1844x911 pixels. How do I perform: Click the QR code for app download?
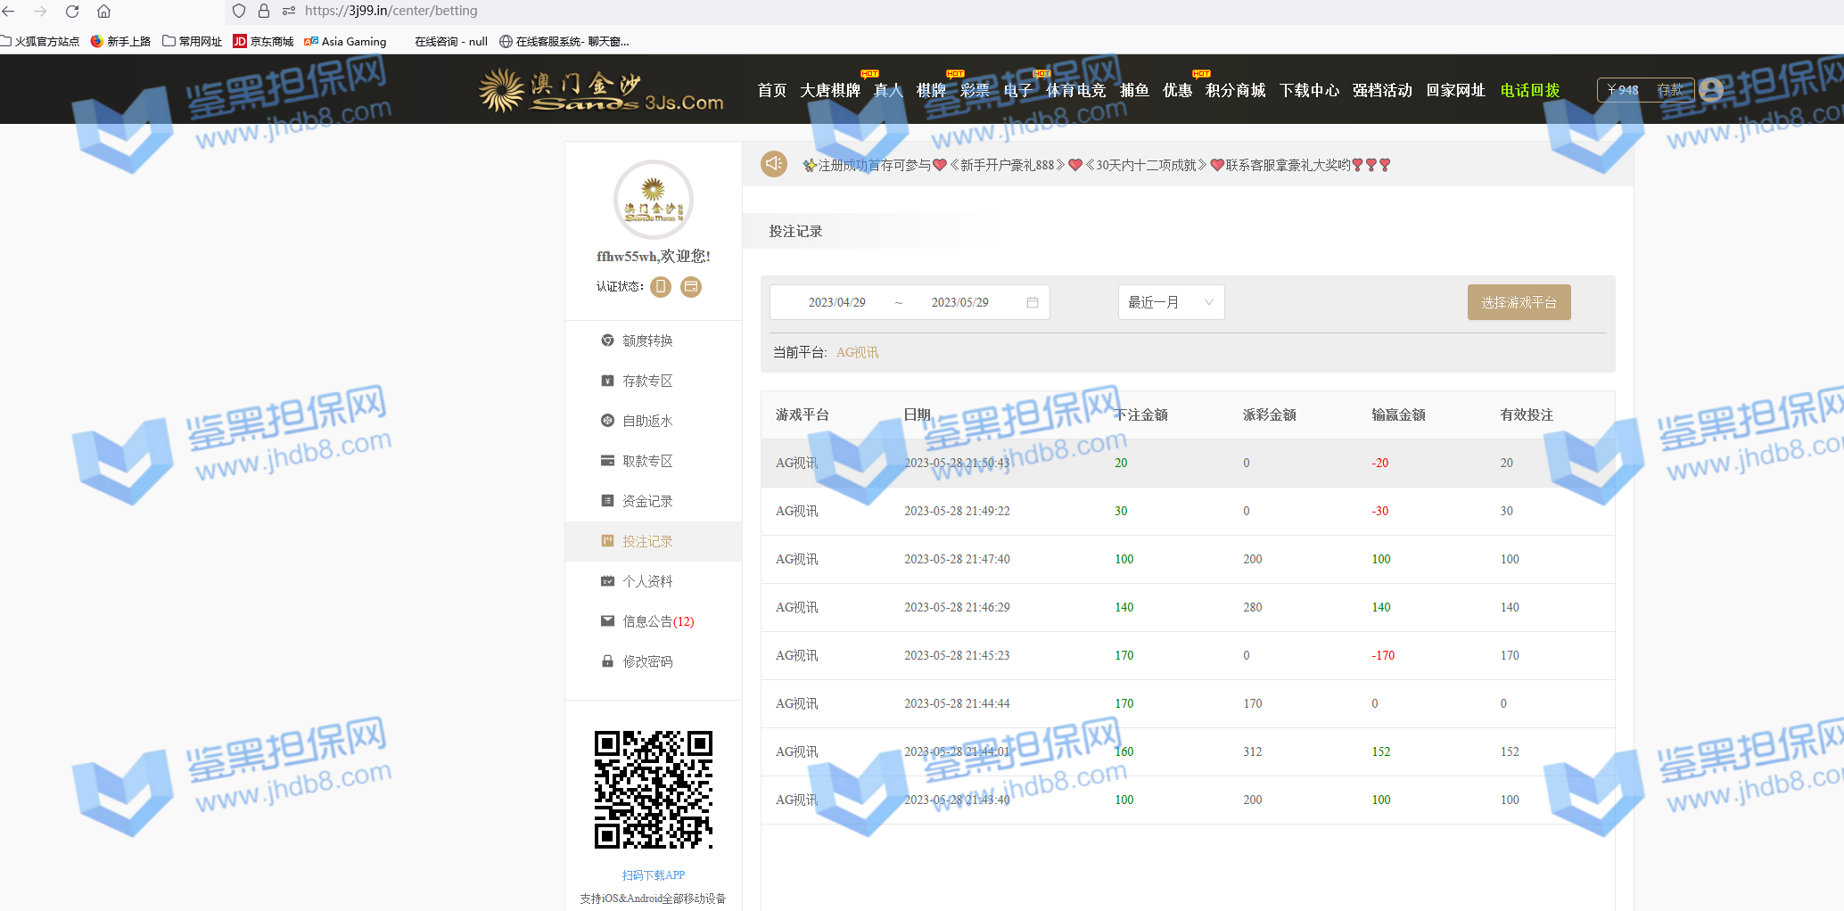point(653,790)
